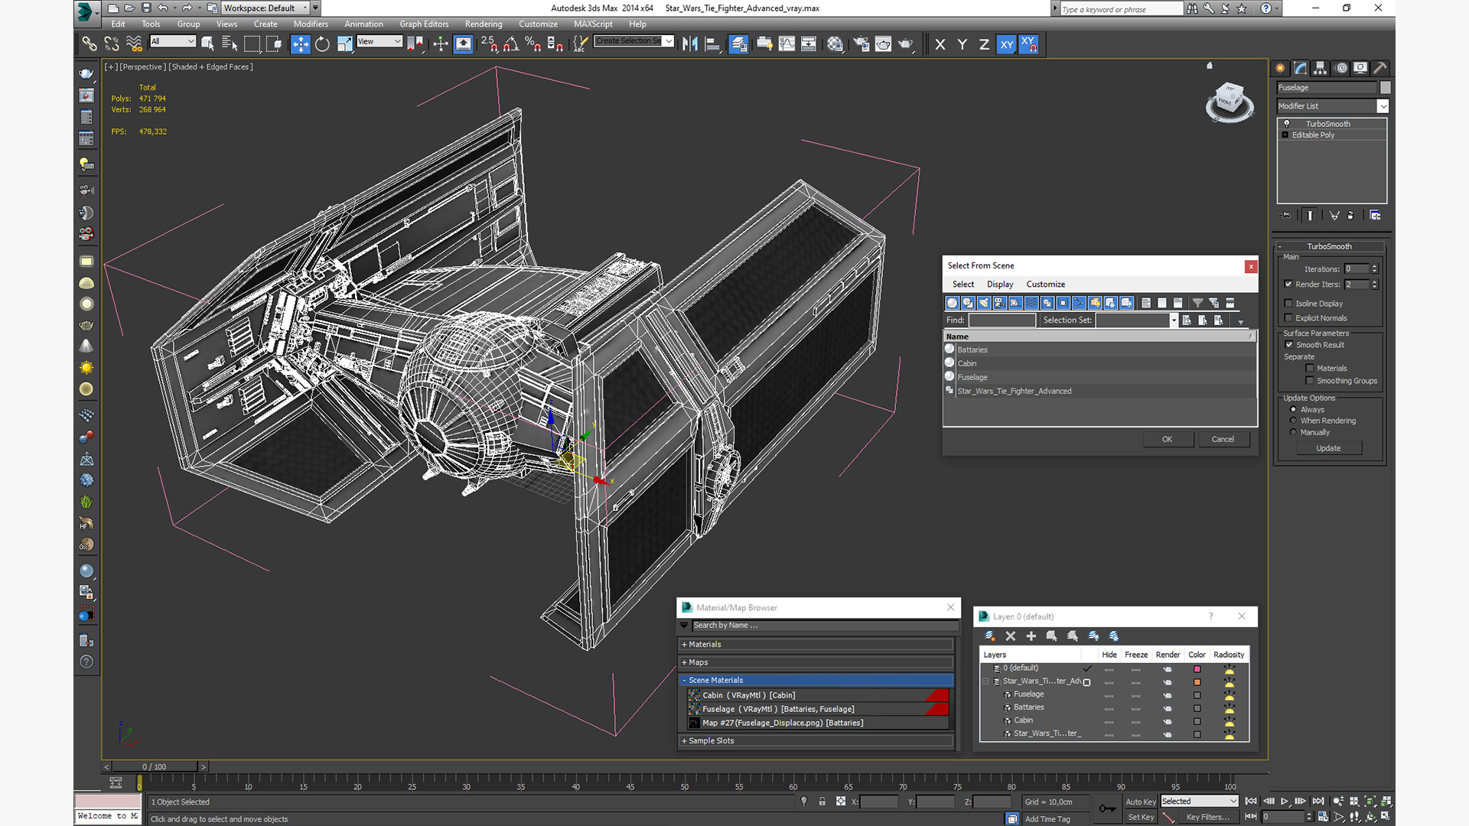Click the Mirror tool icon
The height and width of the screenshot is (826, 1469).
(689, 44)
